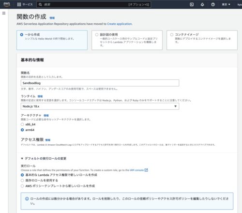The height and width of the screenshot is (213, 242).
Task: Choose 既存のロールを使用する radio option
Action: [x=22, y=181]
